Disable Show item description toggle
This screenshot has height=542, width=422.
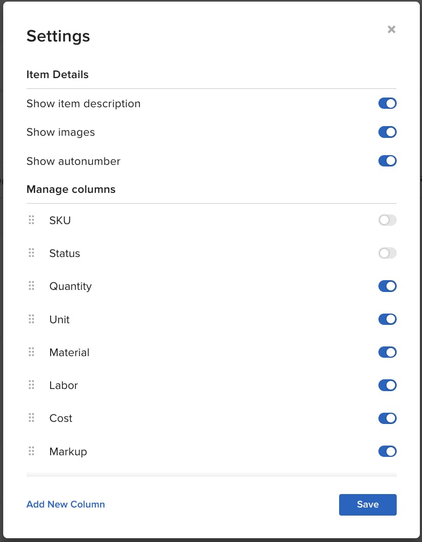[x=387, y=103]
